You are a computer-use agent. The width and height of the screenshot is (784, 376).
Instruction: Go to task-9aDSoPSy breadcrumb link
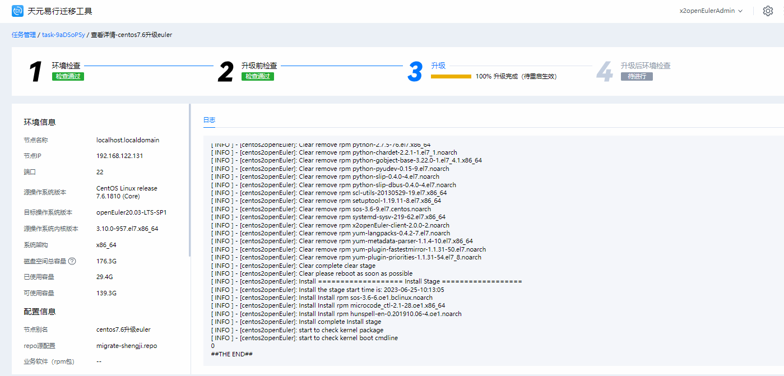click(63, 35)
